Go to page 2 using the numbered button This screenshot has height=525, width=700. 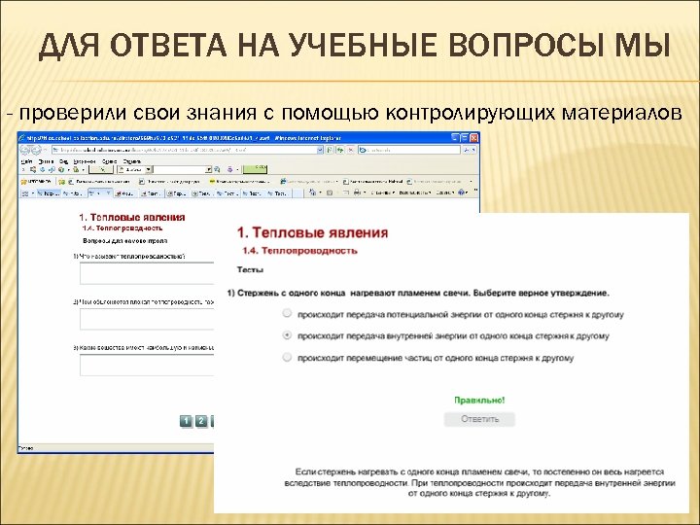point(201,421)
